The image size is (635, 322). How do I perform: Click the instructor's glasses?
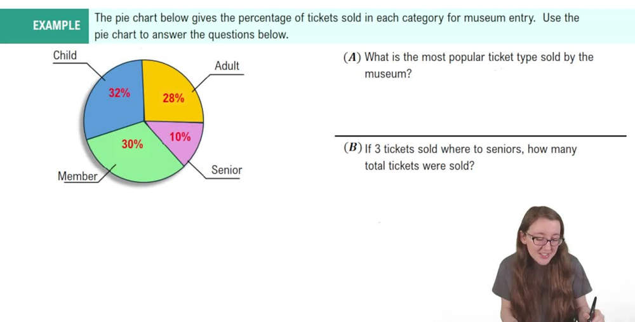point(544,240)
